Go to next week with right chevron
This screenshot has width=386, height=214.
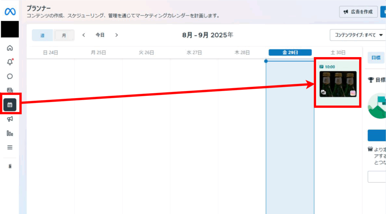point(116,35)
